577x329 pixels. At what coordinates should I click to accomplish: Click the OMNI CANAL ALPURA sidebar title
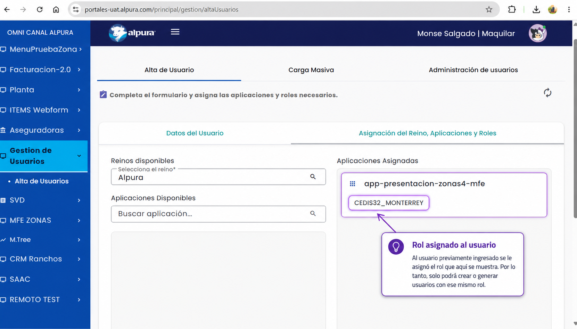(40, 33)
